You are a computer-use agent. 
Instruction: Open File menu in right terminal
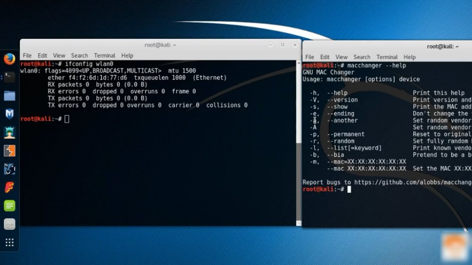pyautogui.click(x=310, y=57)
